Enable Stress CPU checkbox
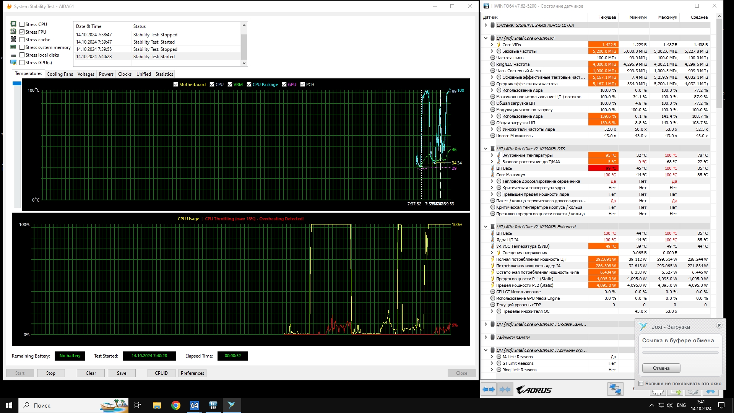The height and width of the screenshot is (413, 734). [x=22, y=24]
